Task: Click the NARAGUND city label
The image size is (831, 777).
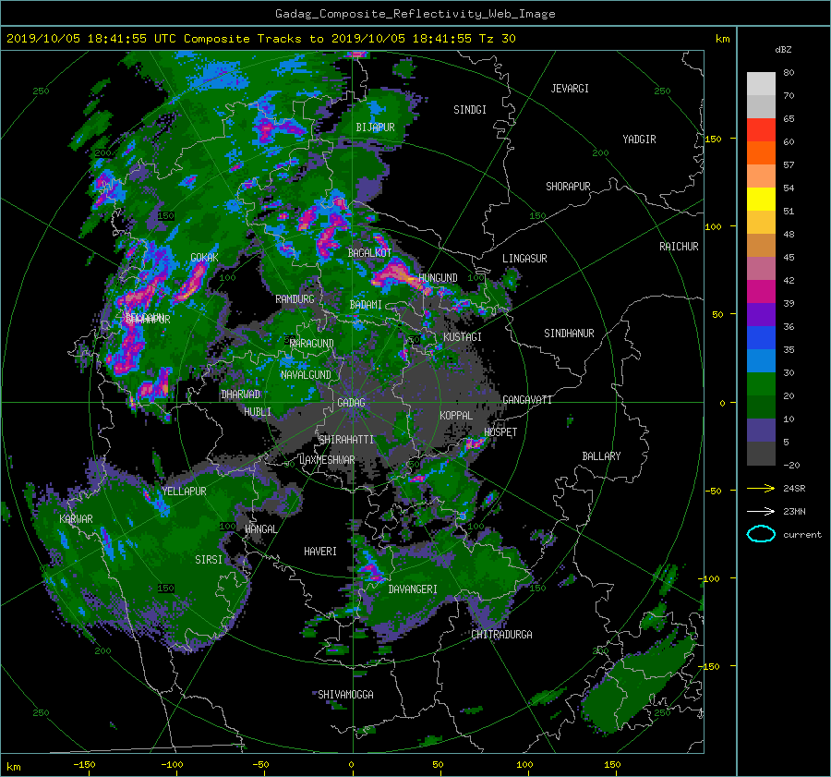Action: click(x=312, y=344)
